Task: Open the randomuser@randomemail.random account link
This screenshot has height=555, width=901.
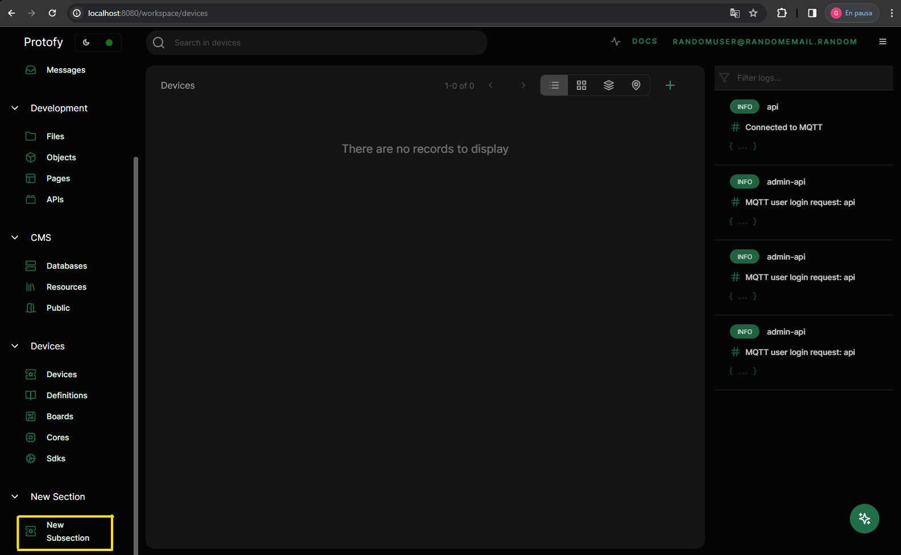Action: click(x=765, y=41)
